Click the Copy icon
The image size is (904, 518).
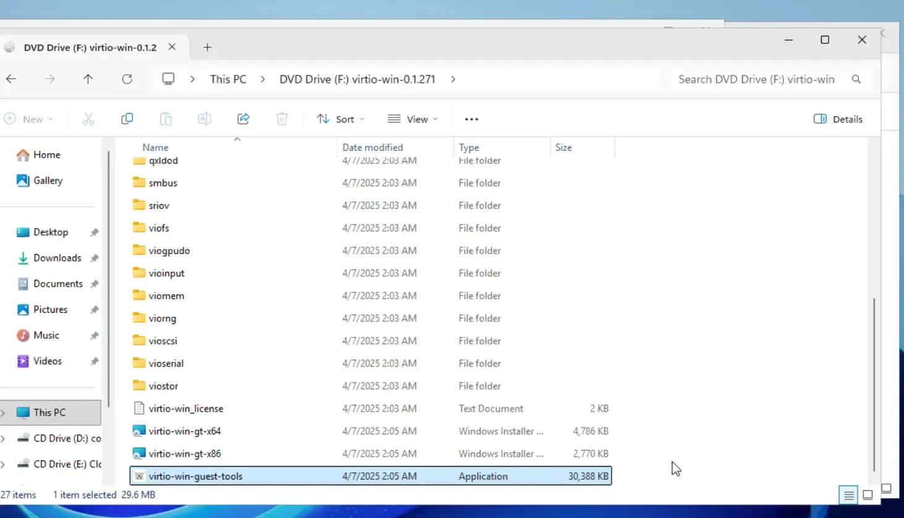pyautogui.click(x=127, y=119)
